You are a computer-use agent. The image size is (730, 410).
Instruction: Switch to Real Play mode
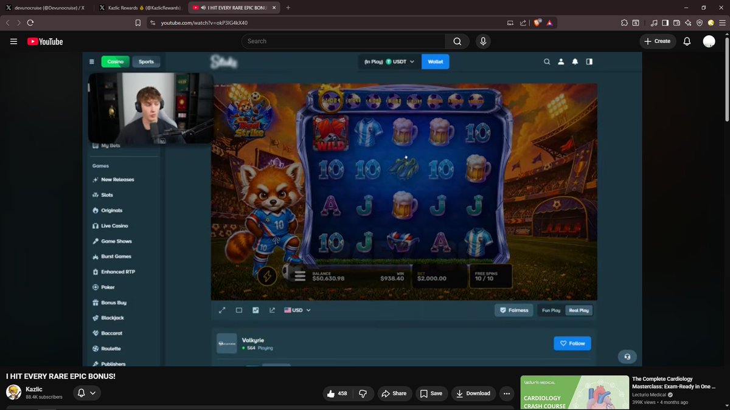coord(579,310)
